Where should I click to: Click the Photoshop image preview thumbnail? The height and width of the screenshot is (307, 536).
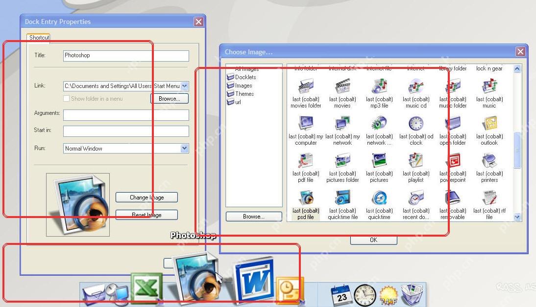[78, 205]
